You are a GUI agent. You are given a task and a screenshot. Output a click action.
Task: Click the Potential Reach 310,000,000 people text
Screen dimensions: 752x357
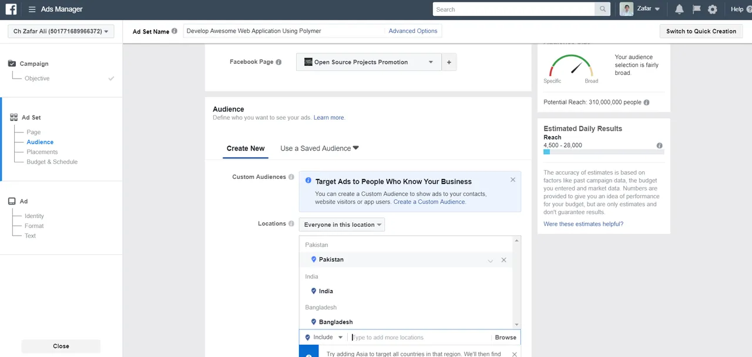(592, 102)
